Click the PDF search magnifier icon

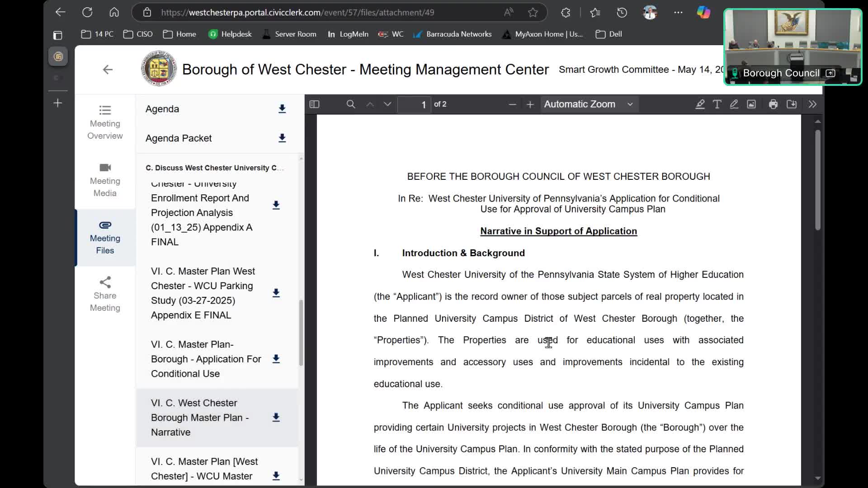(x=350, y=104)
